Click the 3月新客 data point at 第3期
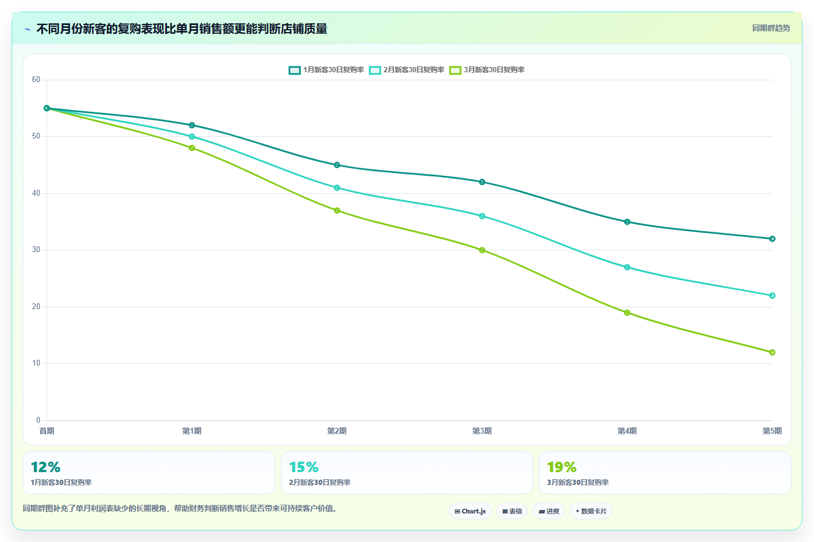 point(482,250)
